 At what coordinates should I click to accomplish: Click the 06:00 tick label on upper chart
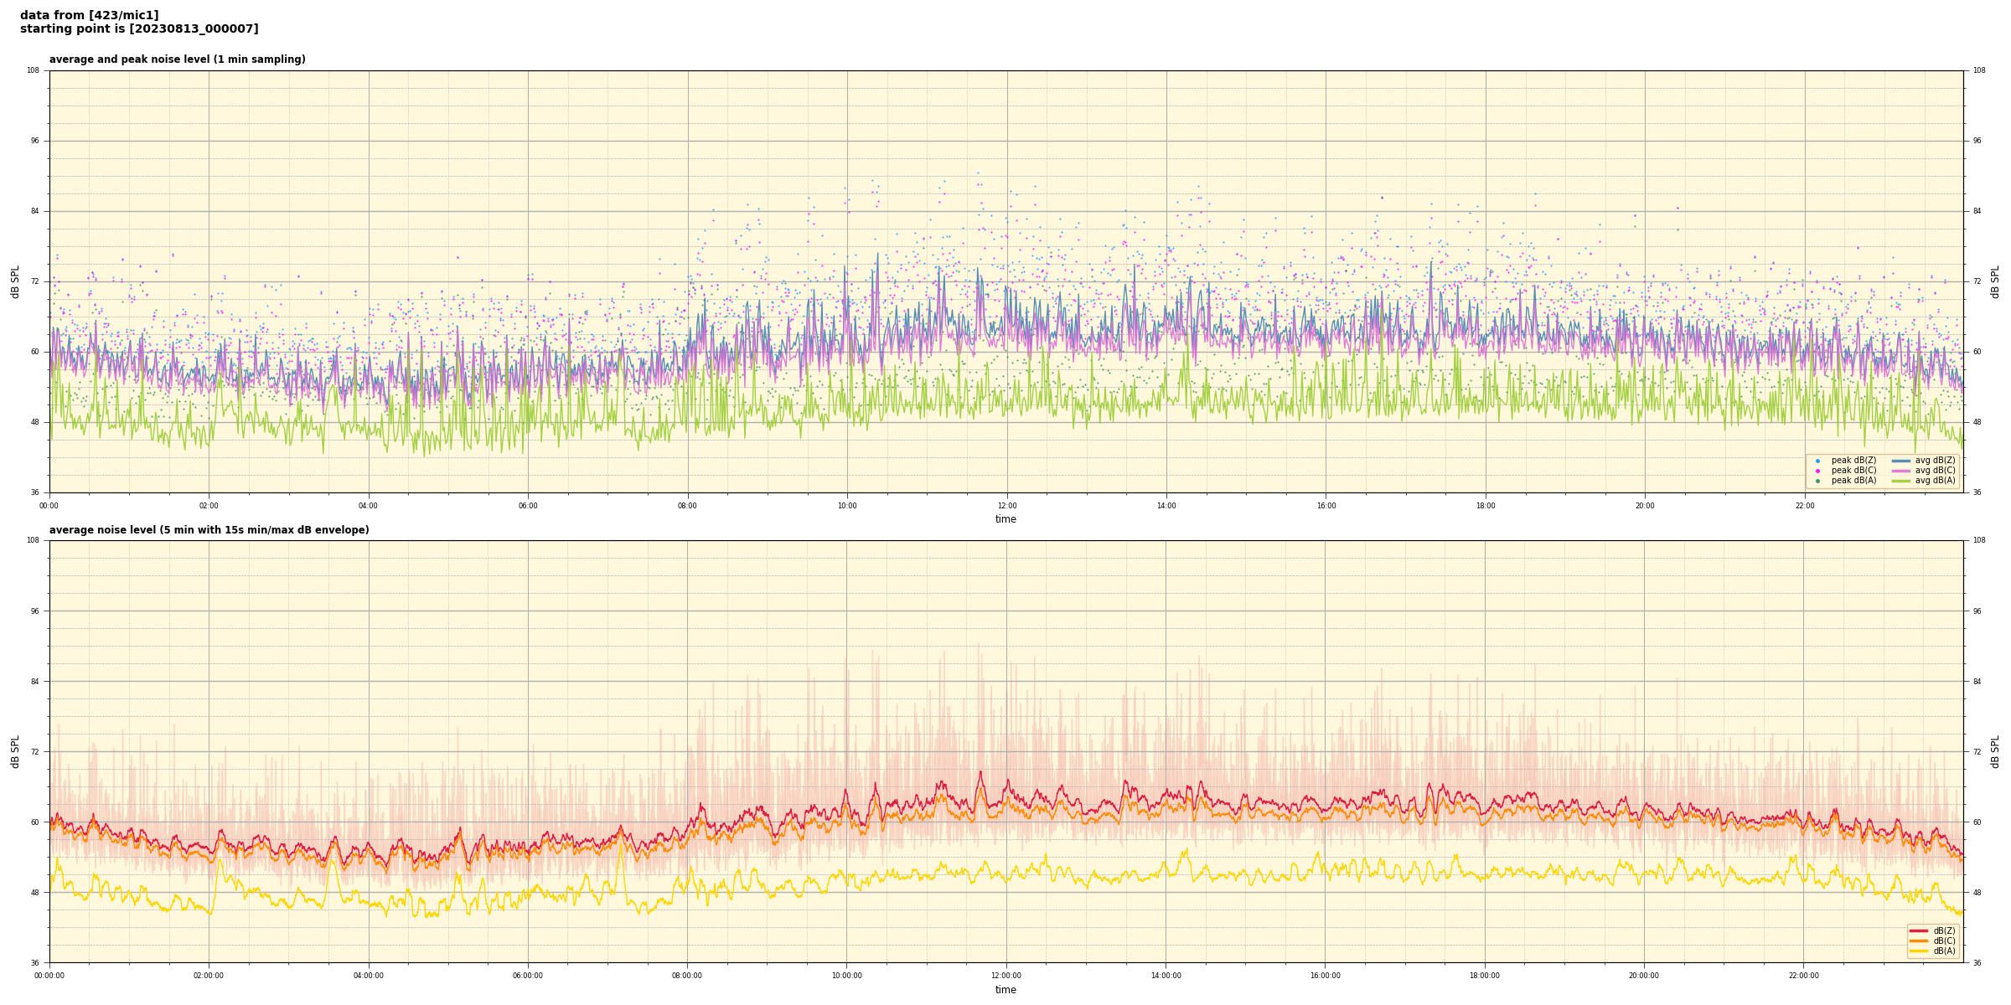click(x=528, y=506)
